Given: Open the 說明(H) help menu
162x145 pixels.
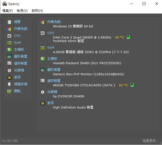Looking at the screenshot, I should (x=37, y=11).
